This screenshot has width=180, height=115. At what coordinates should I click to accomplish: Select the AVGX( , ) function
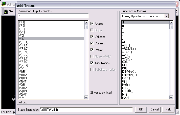[x=145, y=59]
